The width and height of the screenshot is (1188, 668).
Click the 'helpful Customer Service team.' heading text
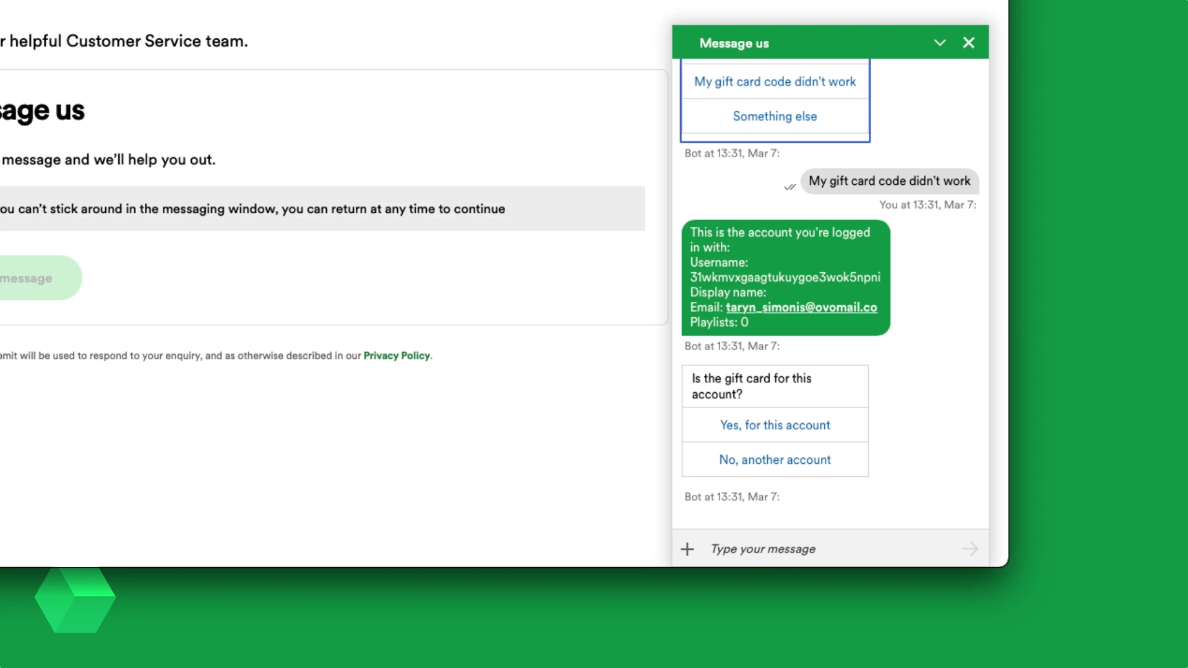(x=128, y=41)
